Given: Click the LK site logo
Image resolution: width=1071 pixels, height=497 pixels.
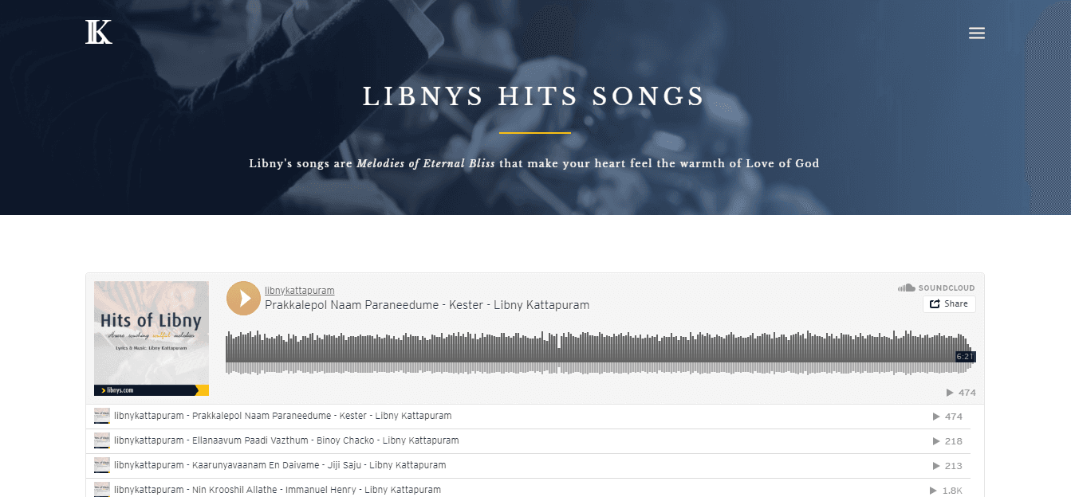Looking at the screenshot, I should [x=99, y=32].
